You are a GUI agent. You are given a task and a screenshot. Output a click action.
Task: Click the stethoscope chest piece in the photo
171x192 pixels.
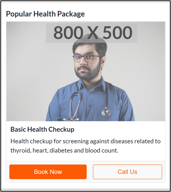pyautogui.click(x=106, y=112)
